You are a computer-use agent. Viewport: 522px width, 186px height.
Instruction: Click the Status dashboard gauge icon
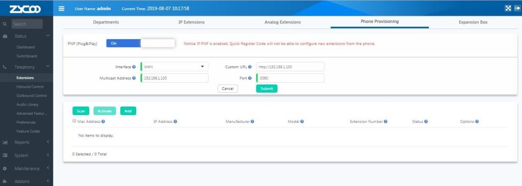(x=5, y=36)
